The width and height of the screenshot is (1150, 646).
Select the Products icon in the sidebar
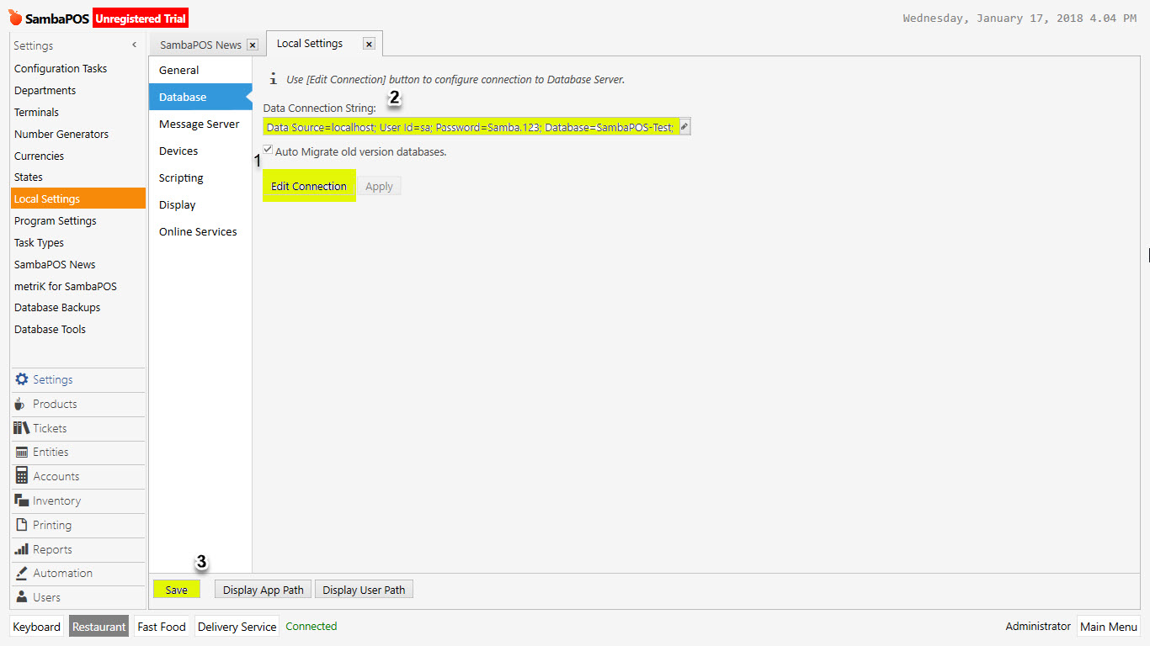point(19,404)
